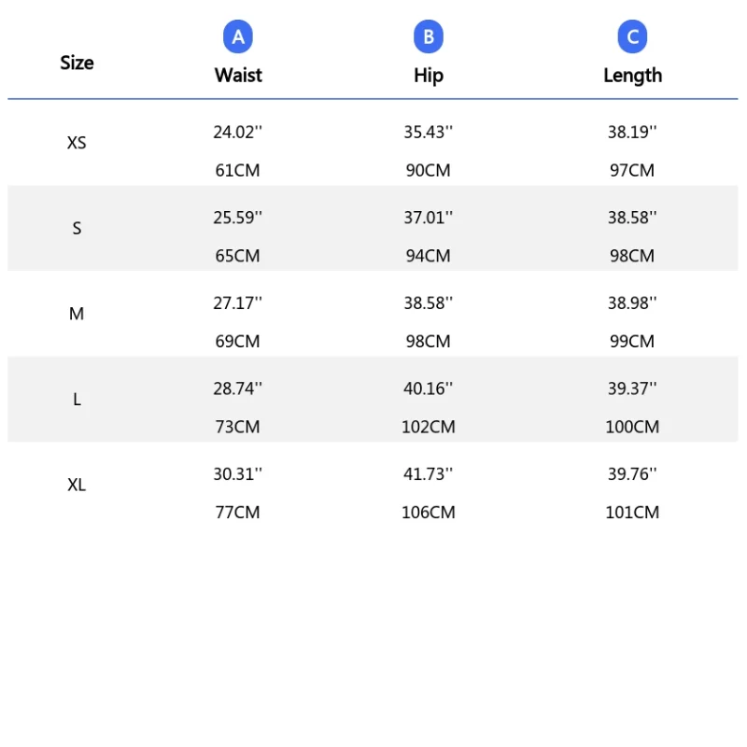747x747 pixels.
Task: Click the Size column header
Action: click(x=77, y=63)
